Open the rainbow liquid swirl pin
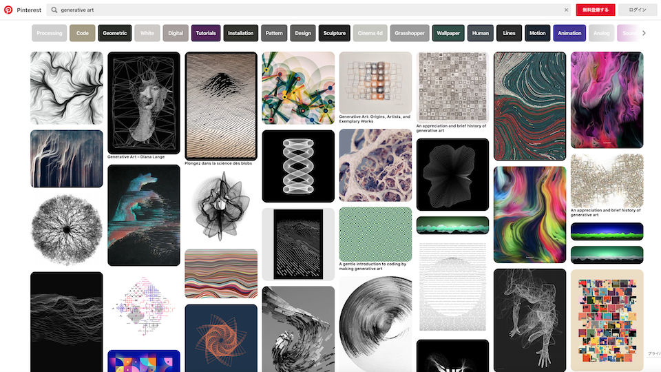Viewport: 661px width, 372px height. tap(530, 215)
